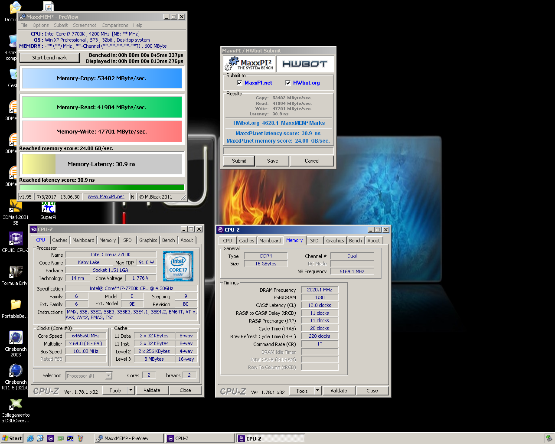Expand the Processor #1 selection combo box
The image size is (555, 444).
(109, 375)
